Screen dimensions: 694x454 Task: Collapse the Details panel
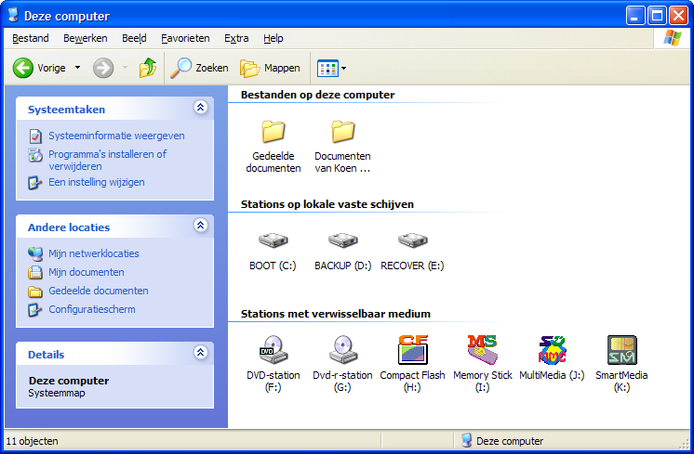200,354
